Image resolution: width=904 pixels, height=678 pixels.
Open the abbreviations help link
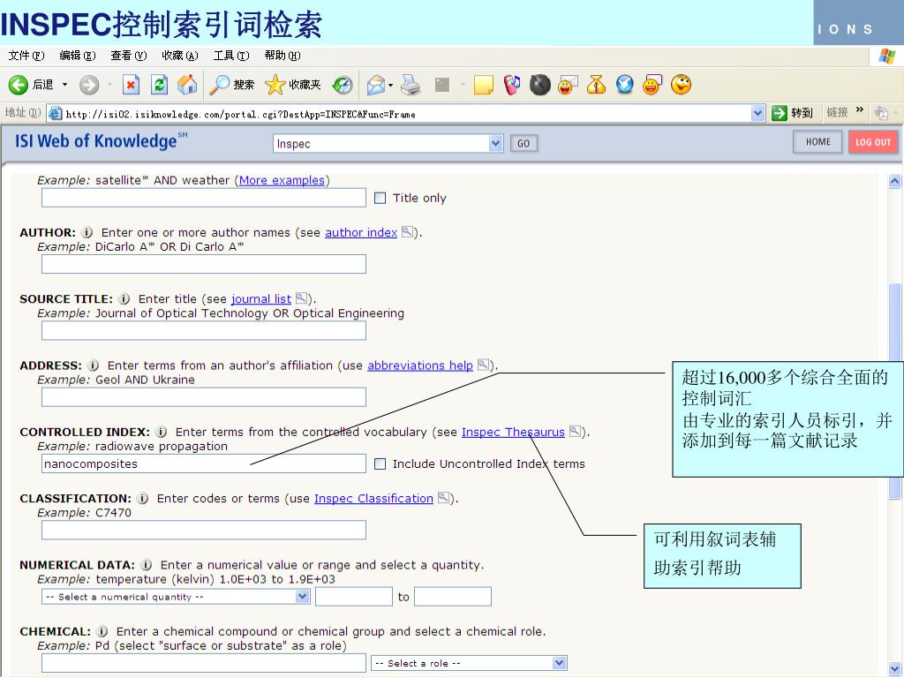[x=419, y=365]
